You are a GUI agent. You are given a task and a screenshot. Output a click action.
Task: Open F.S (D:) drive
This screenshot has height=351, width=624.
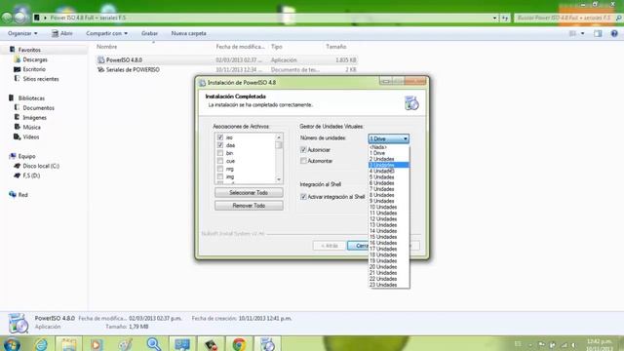click(x=31, y=175)
